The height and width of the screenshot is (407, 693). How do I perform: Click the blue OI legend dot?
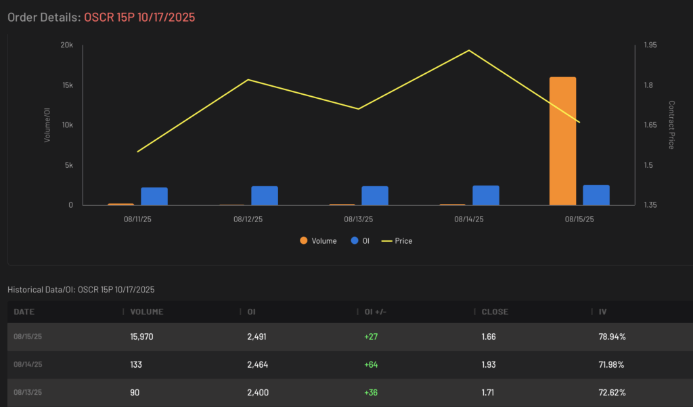355,240
